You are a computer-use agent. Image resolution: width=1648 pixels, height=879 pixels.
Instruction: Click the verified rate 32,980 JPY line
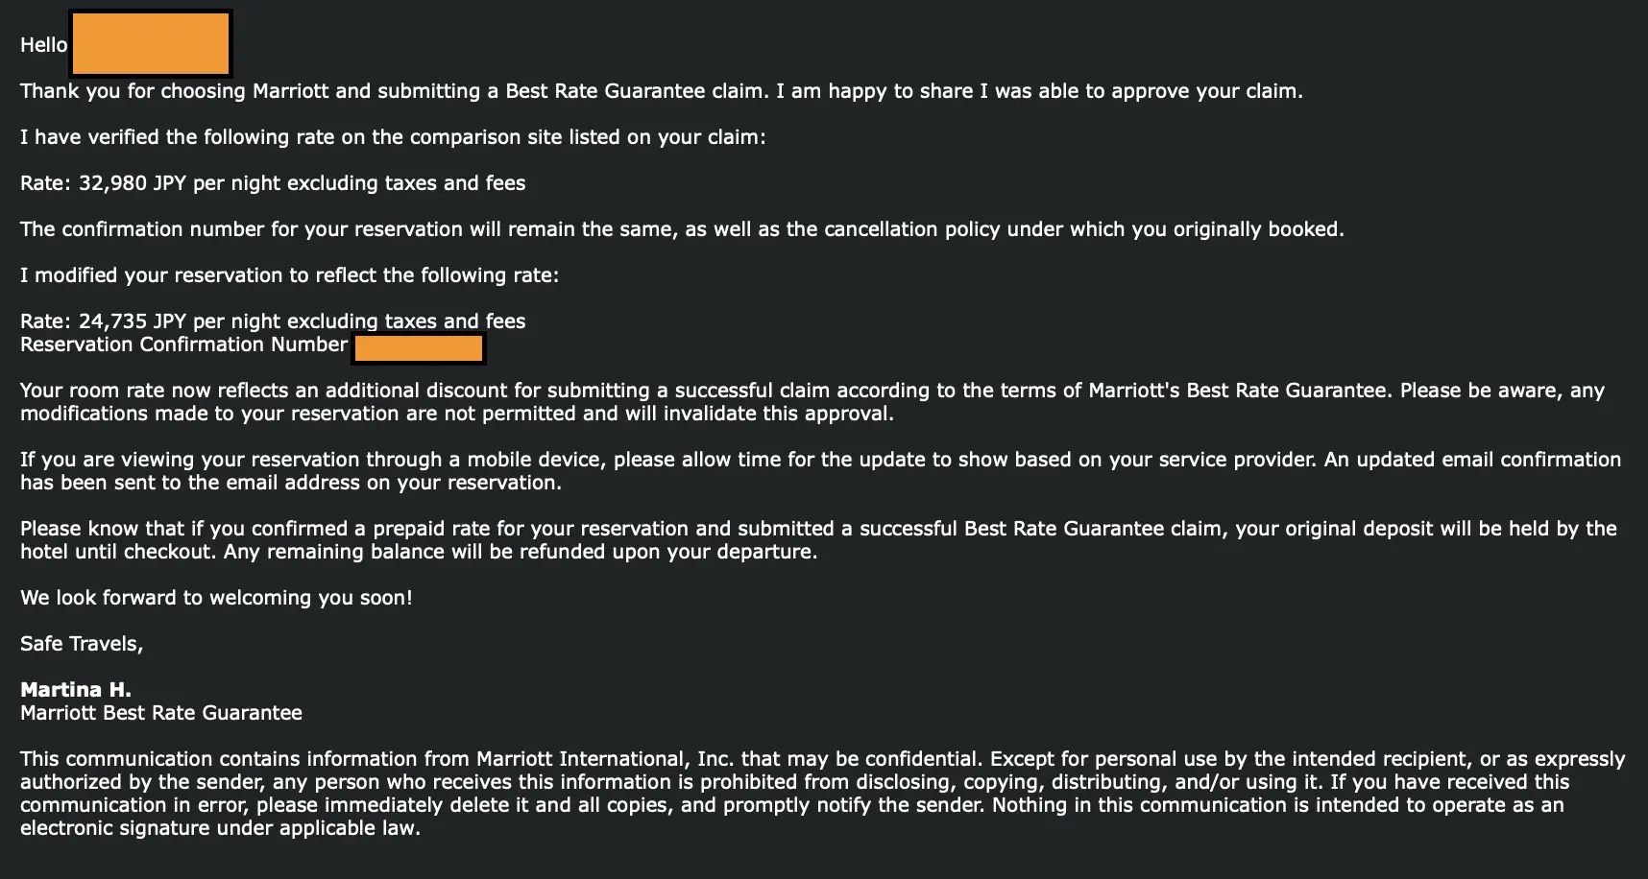pyautogui.click(x=273, y=183)
